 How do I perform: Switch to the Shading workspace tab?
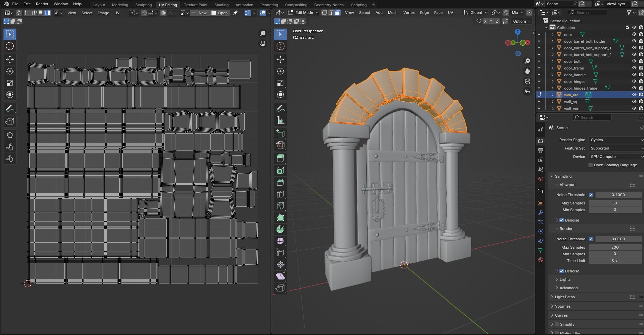click(221, 5)
